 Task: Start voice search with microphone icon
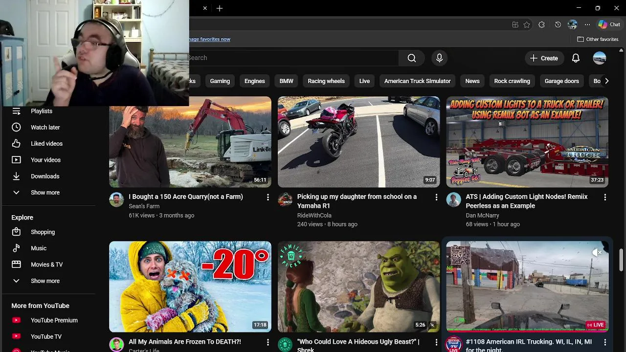coord(439,58)
